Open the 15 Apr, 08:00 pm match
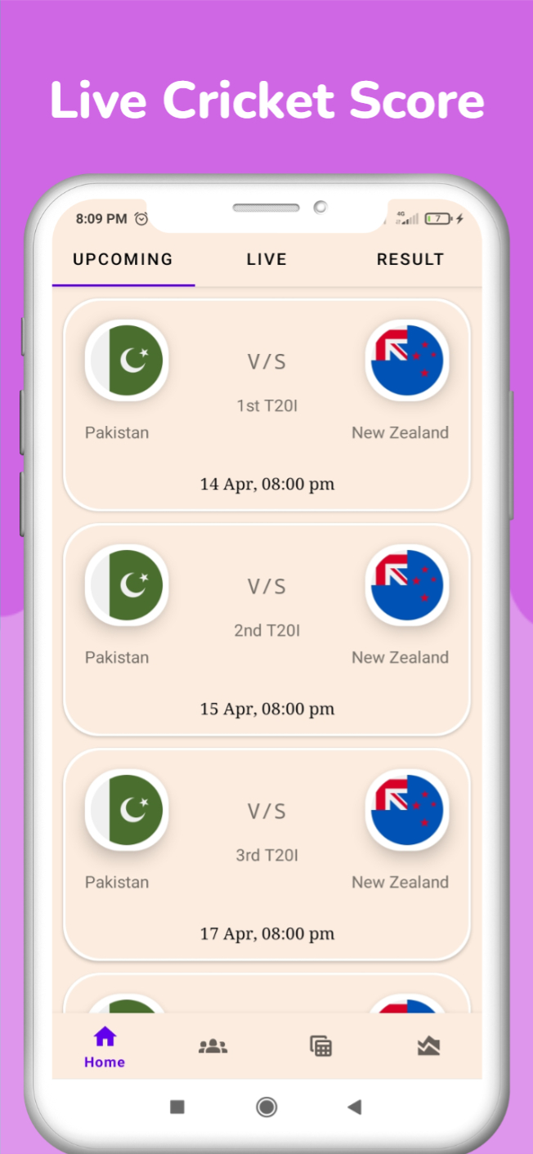Viewport: 533px width, 1154px height. [266, 630]
